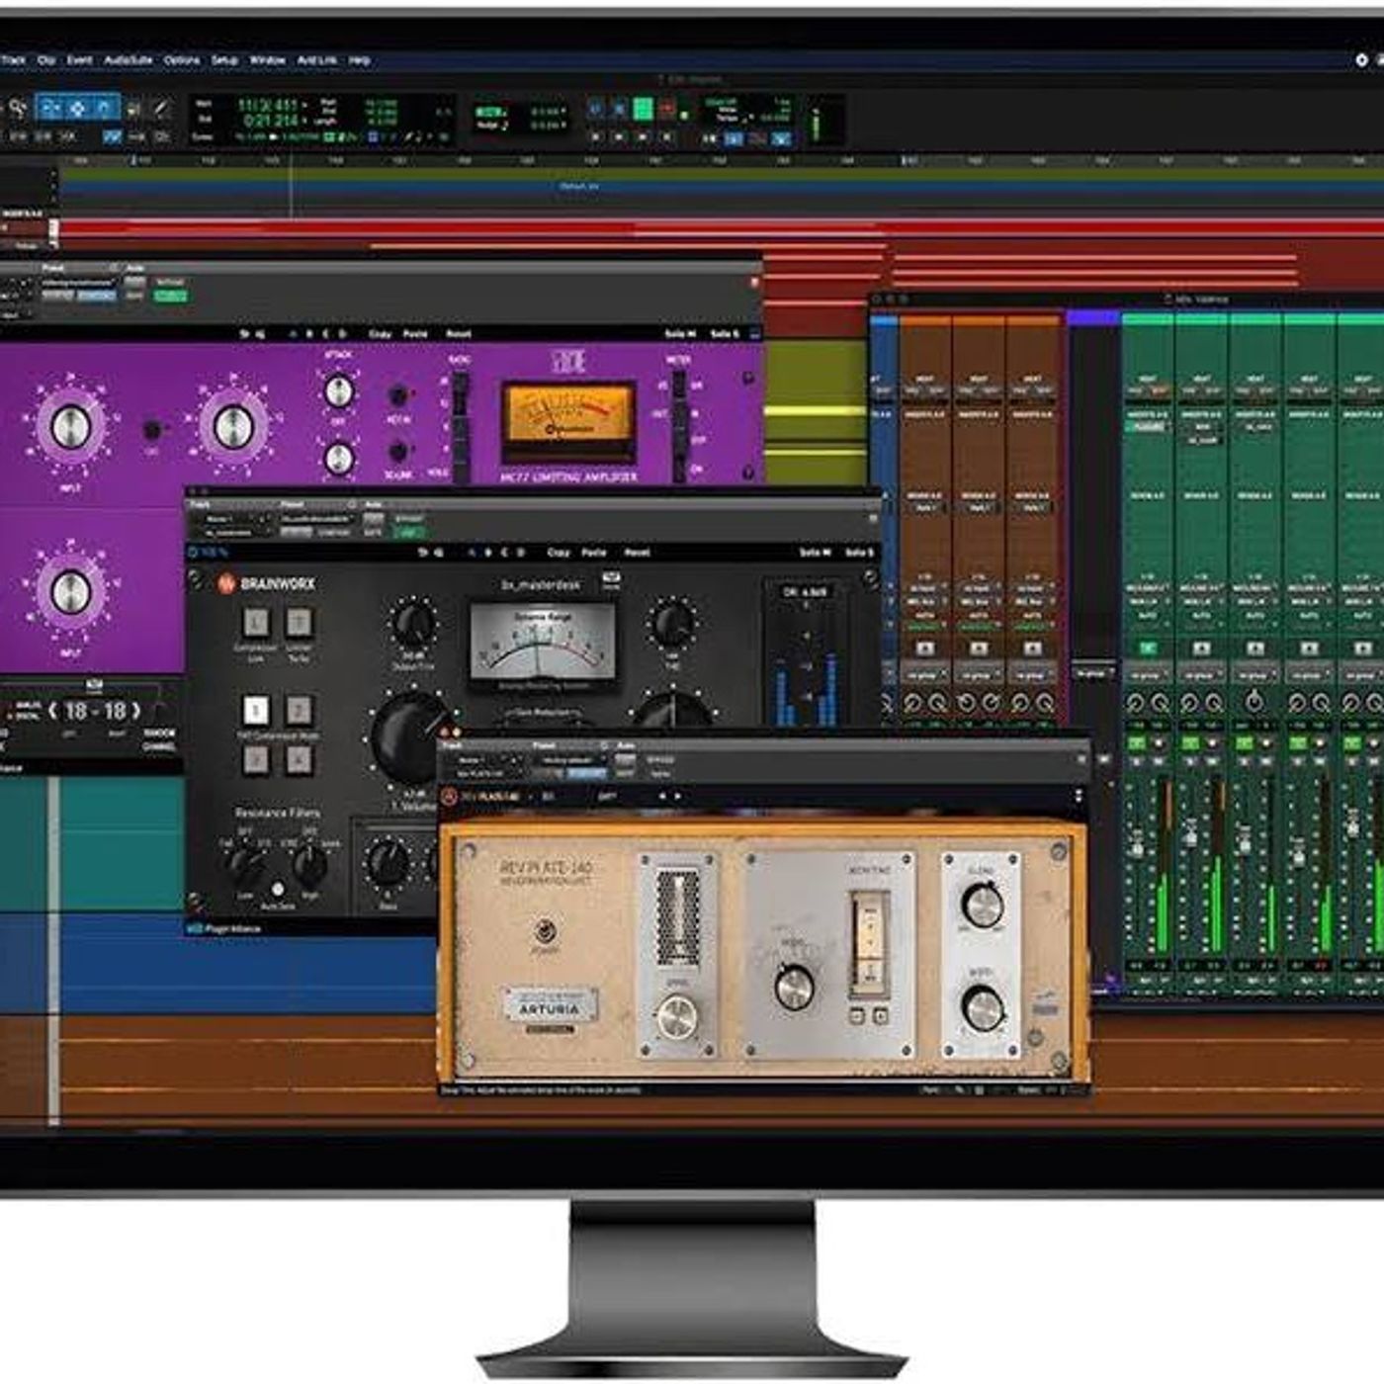Click the Width knob on Rev Plate-140

point(982,1008)
